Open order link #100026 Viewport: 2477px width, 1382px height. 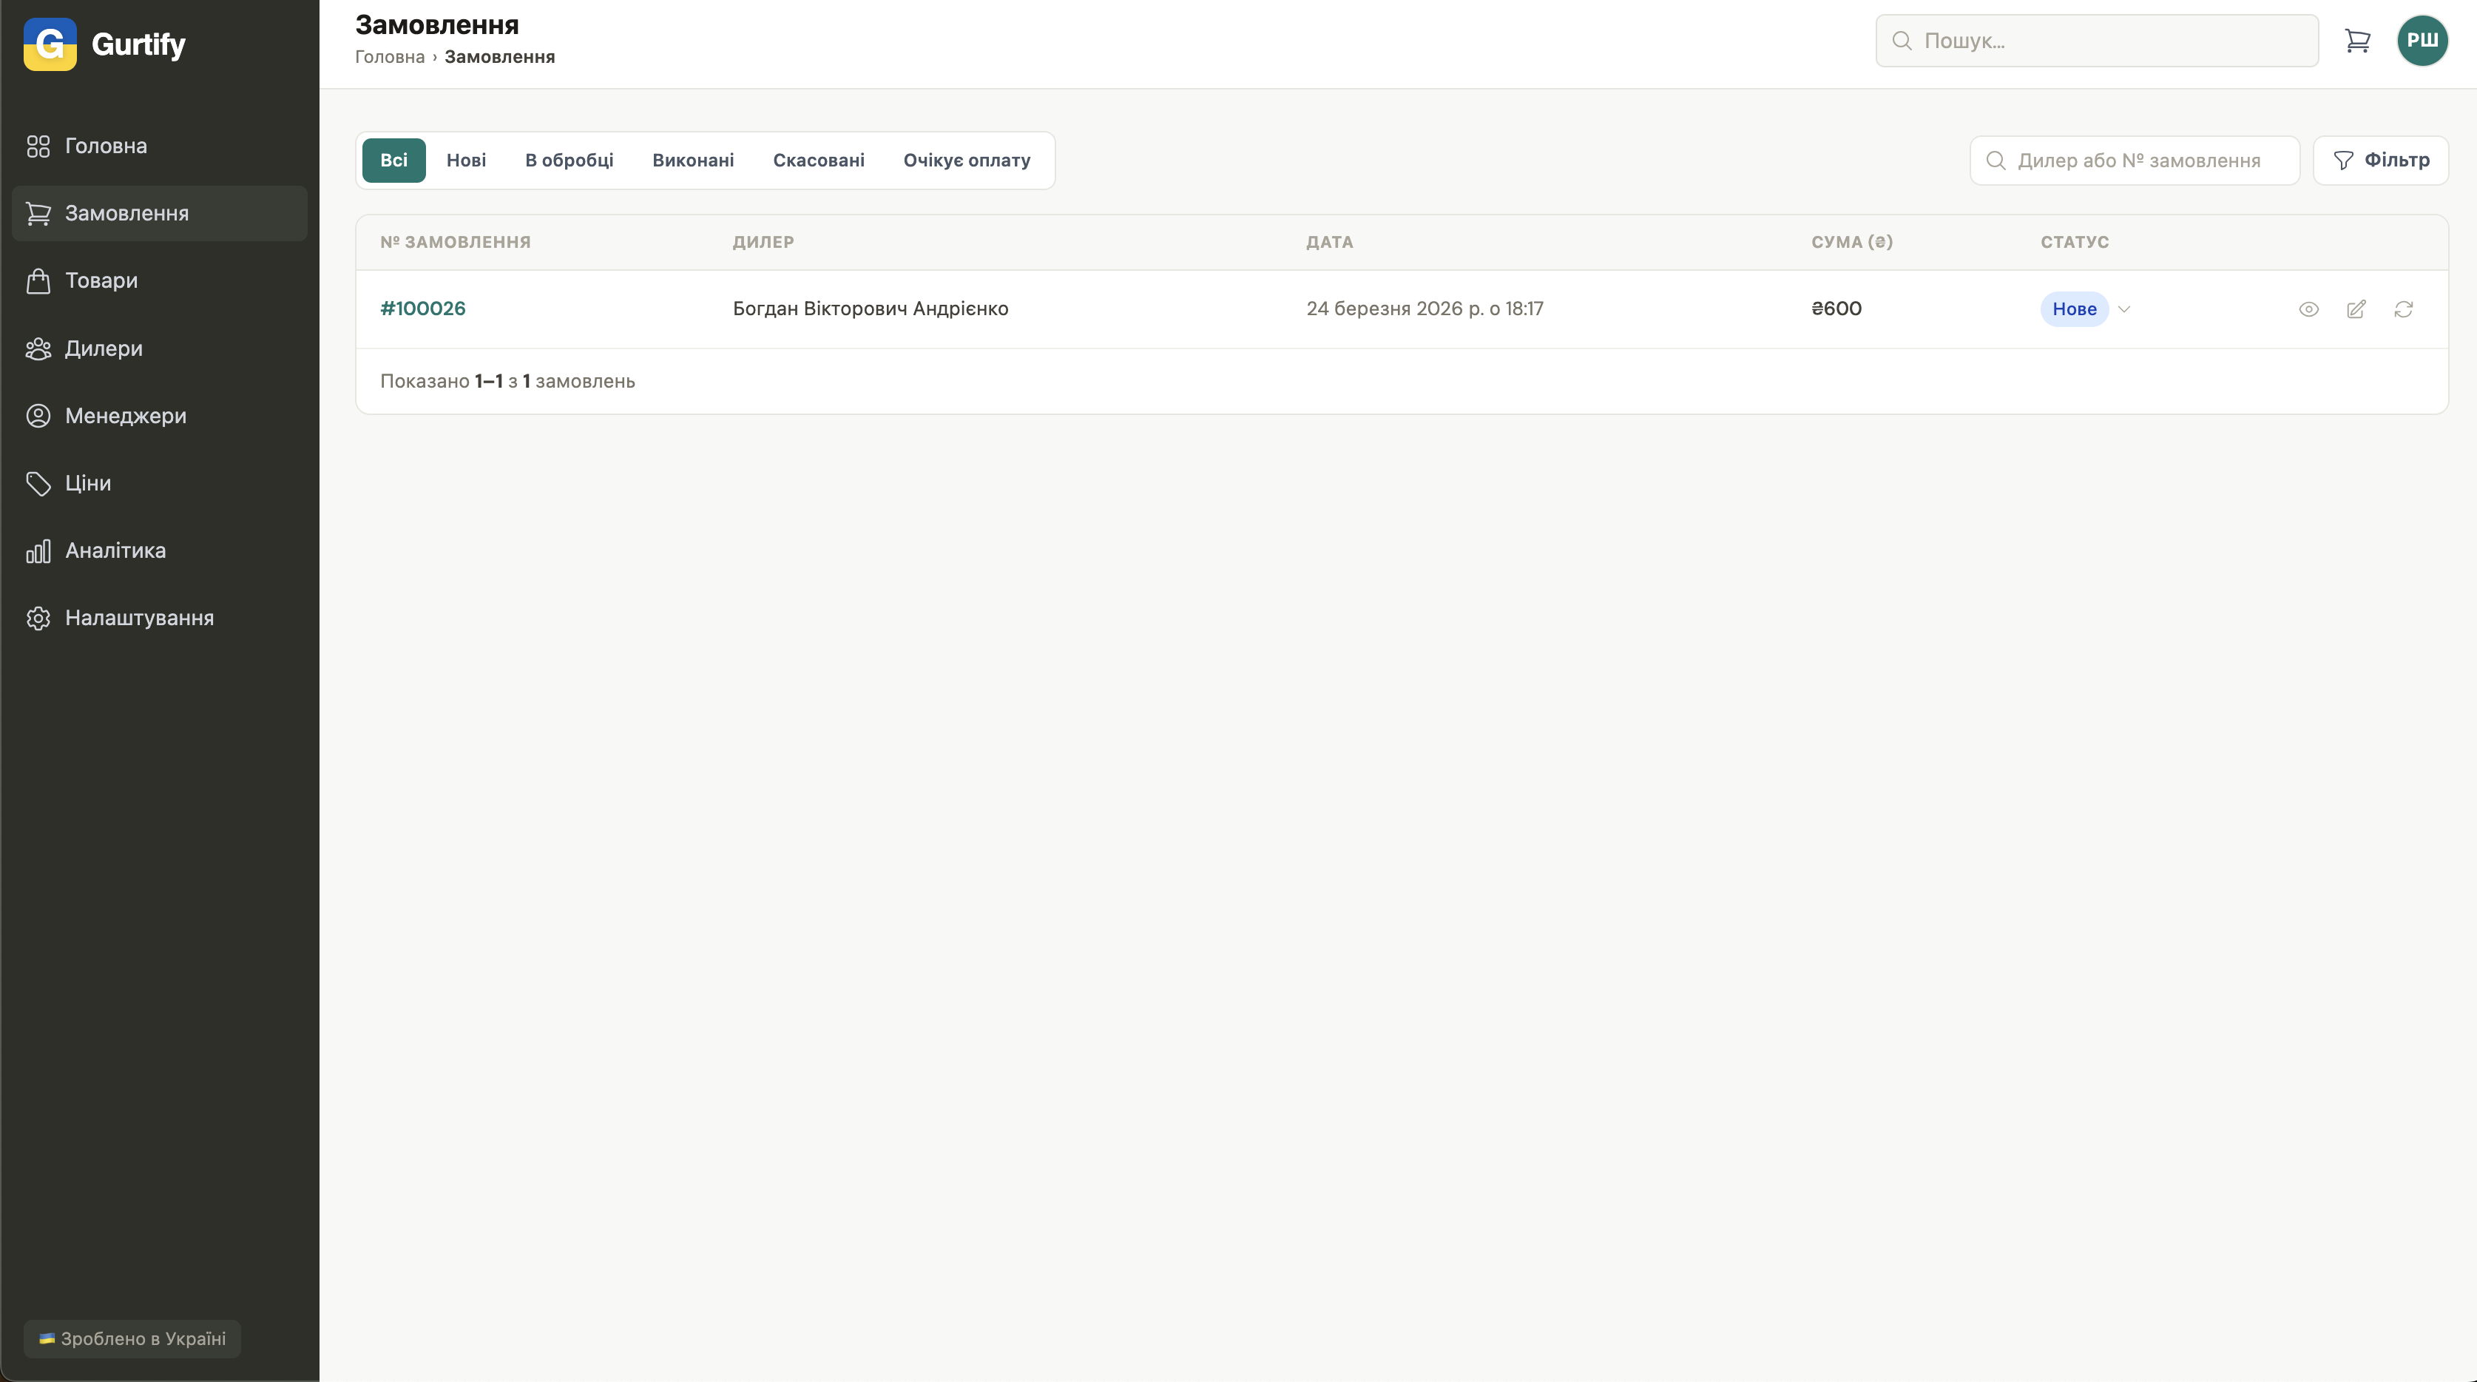click(422, 309)
